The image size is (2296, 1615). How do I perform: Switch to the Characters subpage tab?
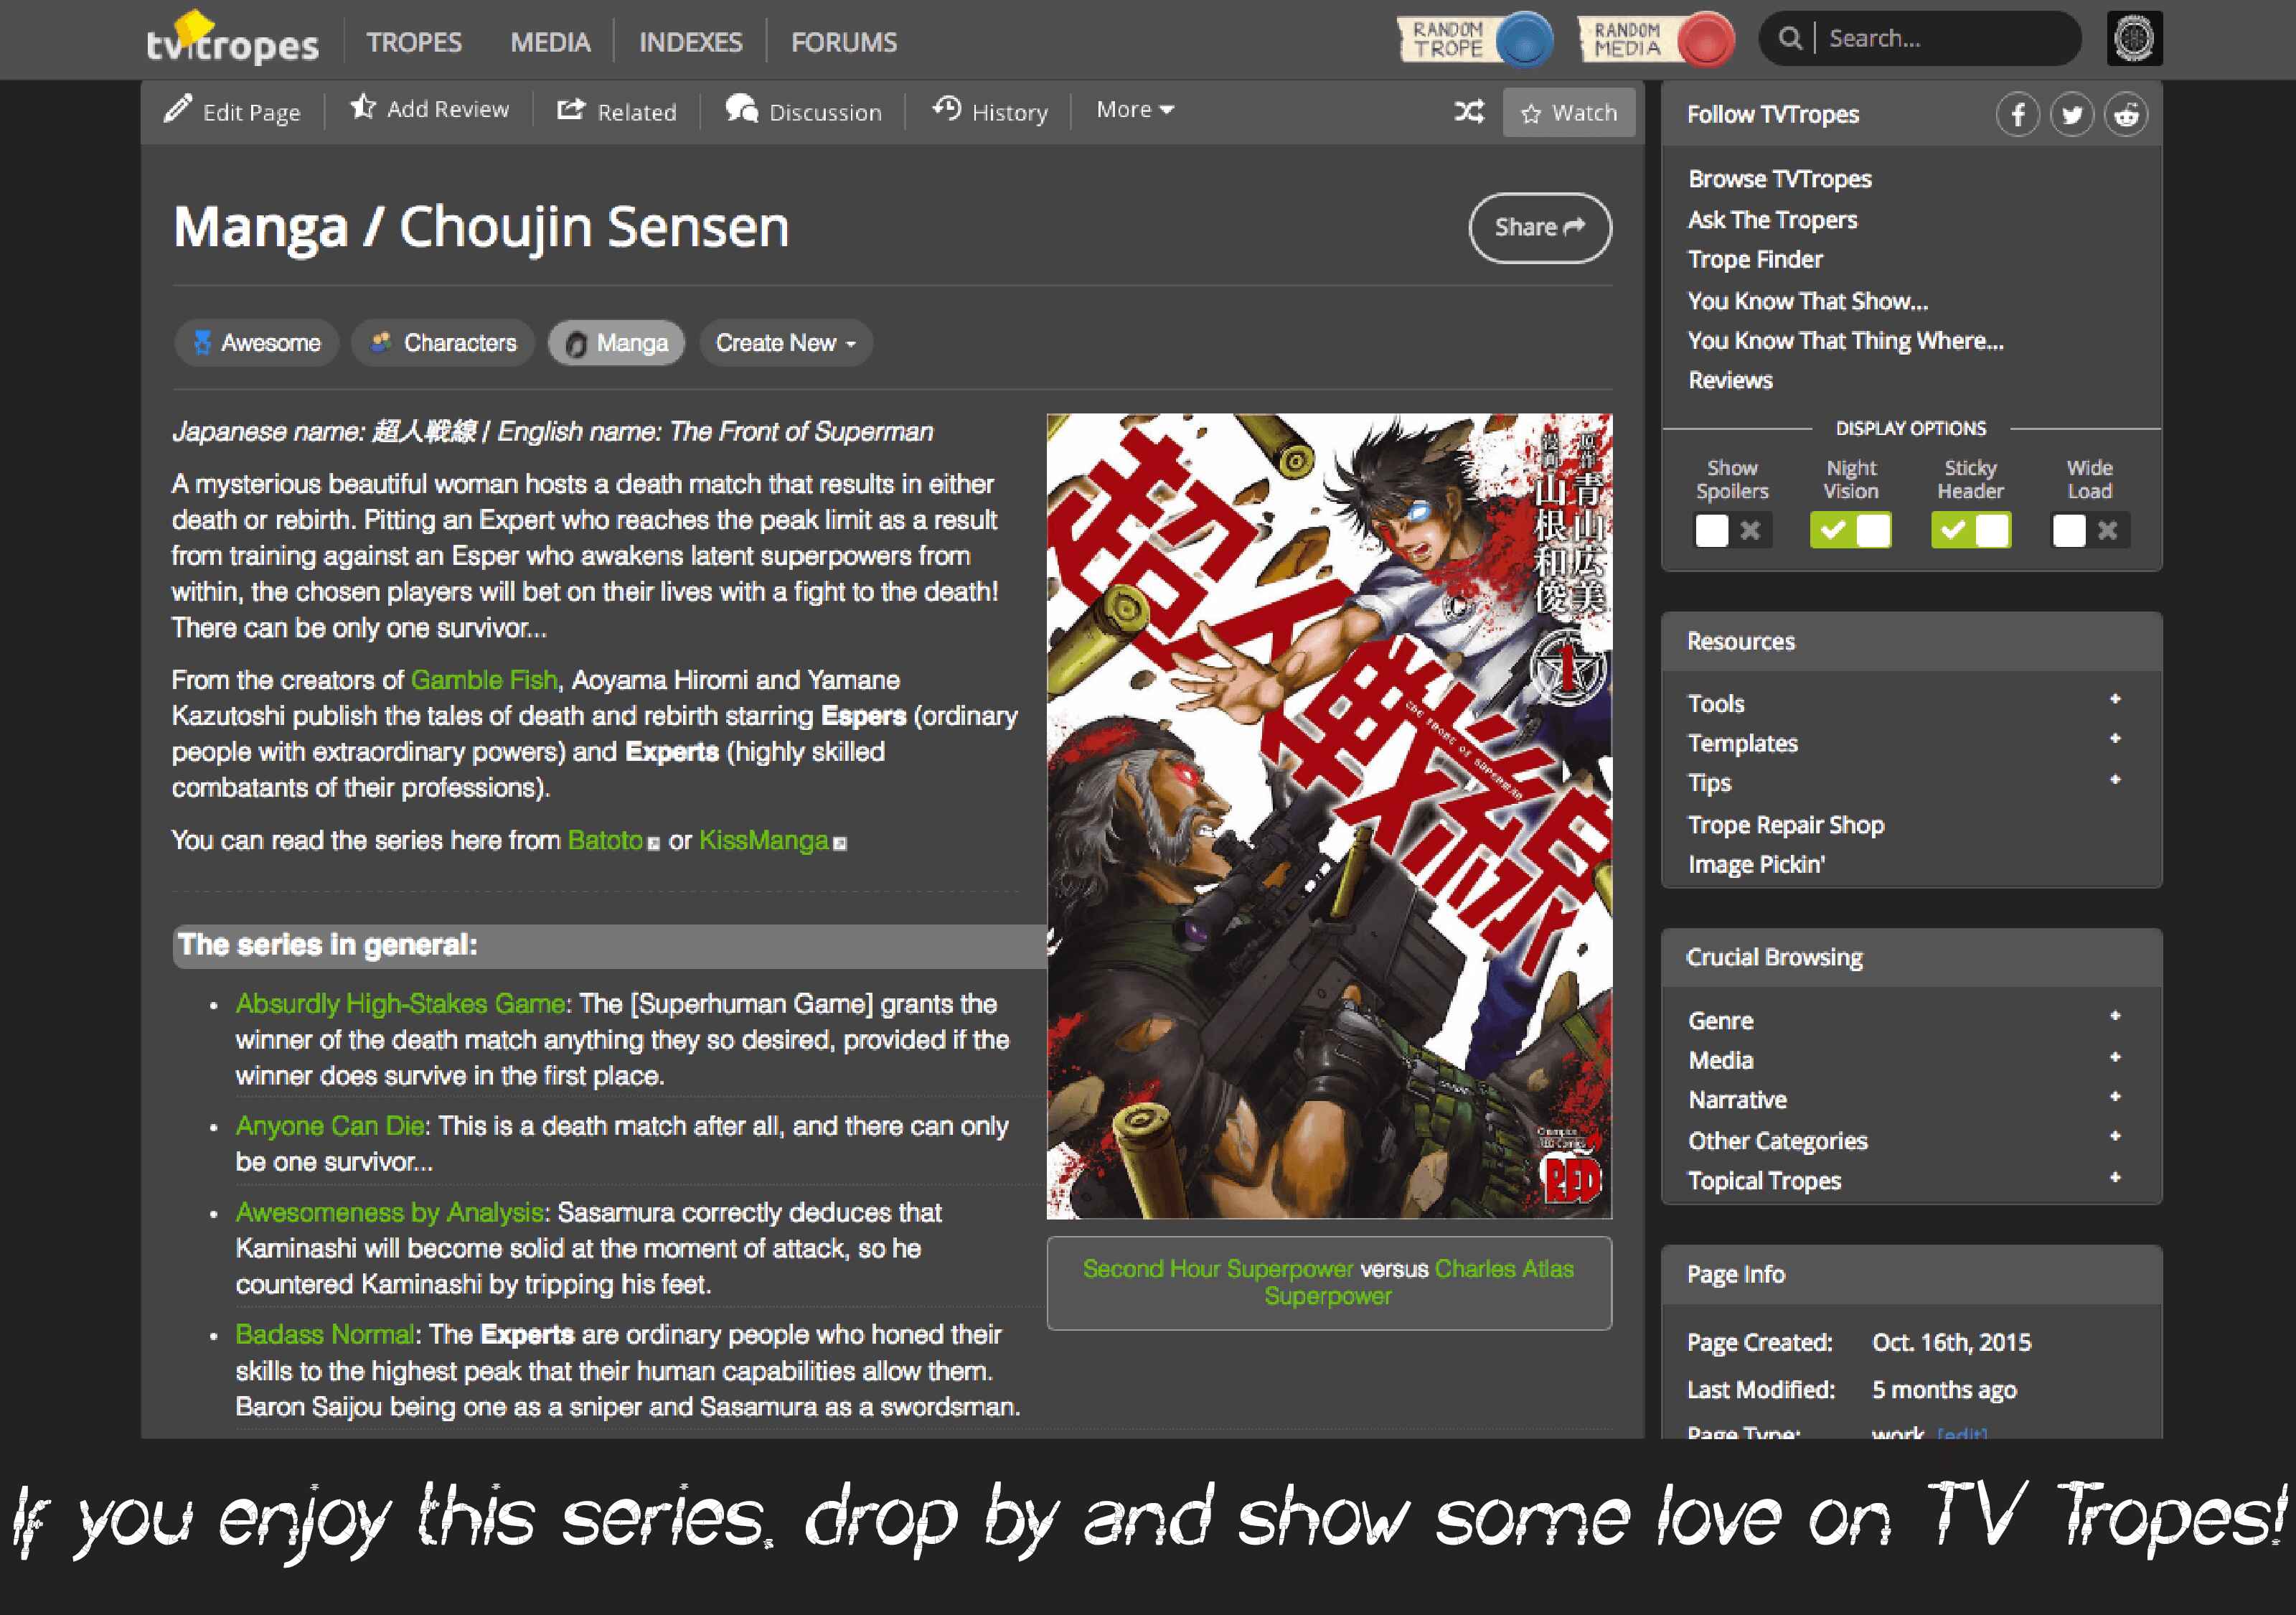click(x=443, y=343)
